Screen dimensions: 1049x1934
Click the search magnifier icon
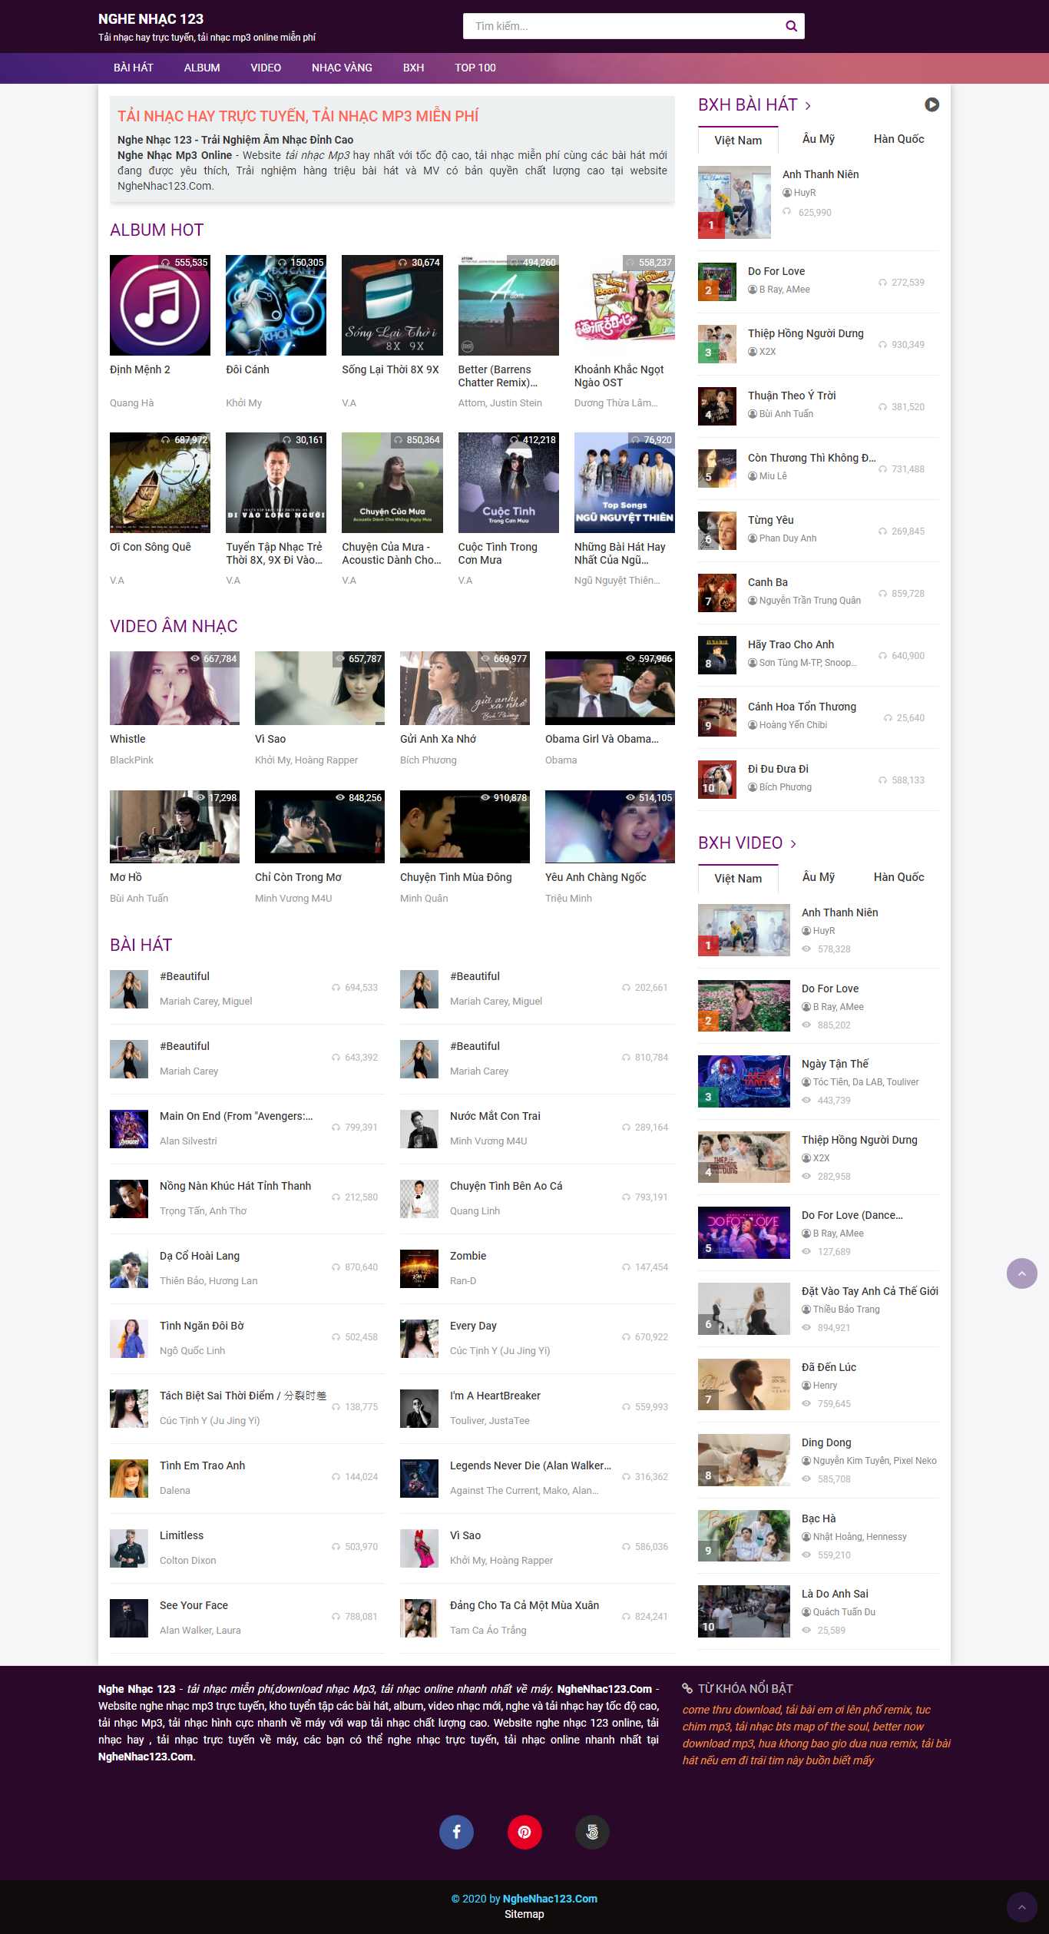click(x=791, y=26)
